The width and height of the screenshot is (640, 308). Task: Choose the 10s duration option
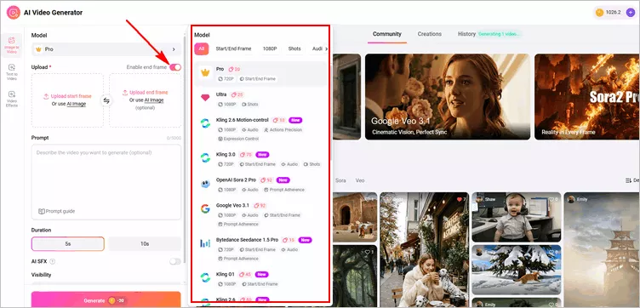(x=145, y=244)
